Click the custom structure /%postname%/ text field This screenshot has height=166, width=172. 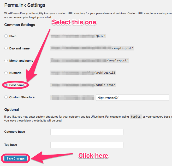(133, 98)
